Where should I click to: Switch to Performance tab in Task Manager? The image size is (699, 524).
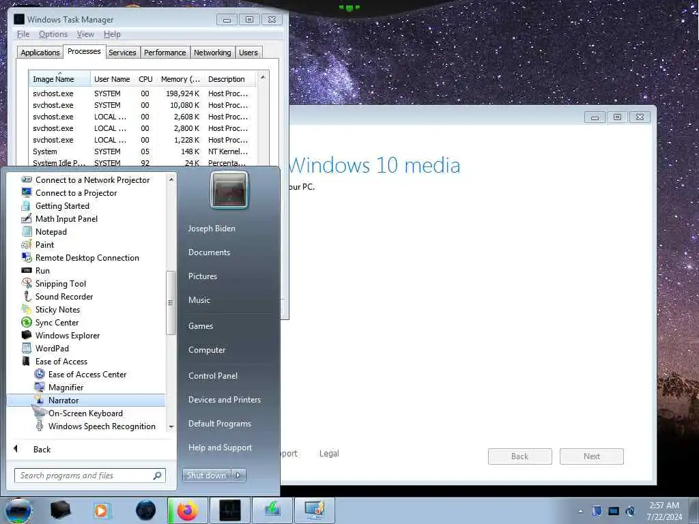coord(165,53)
